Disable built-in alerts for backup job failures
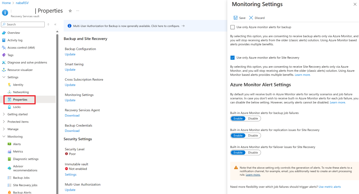Image resolution: width=359 pixels, height=194 pixels. click(x=253, y=118)
